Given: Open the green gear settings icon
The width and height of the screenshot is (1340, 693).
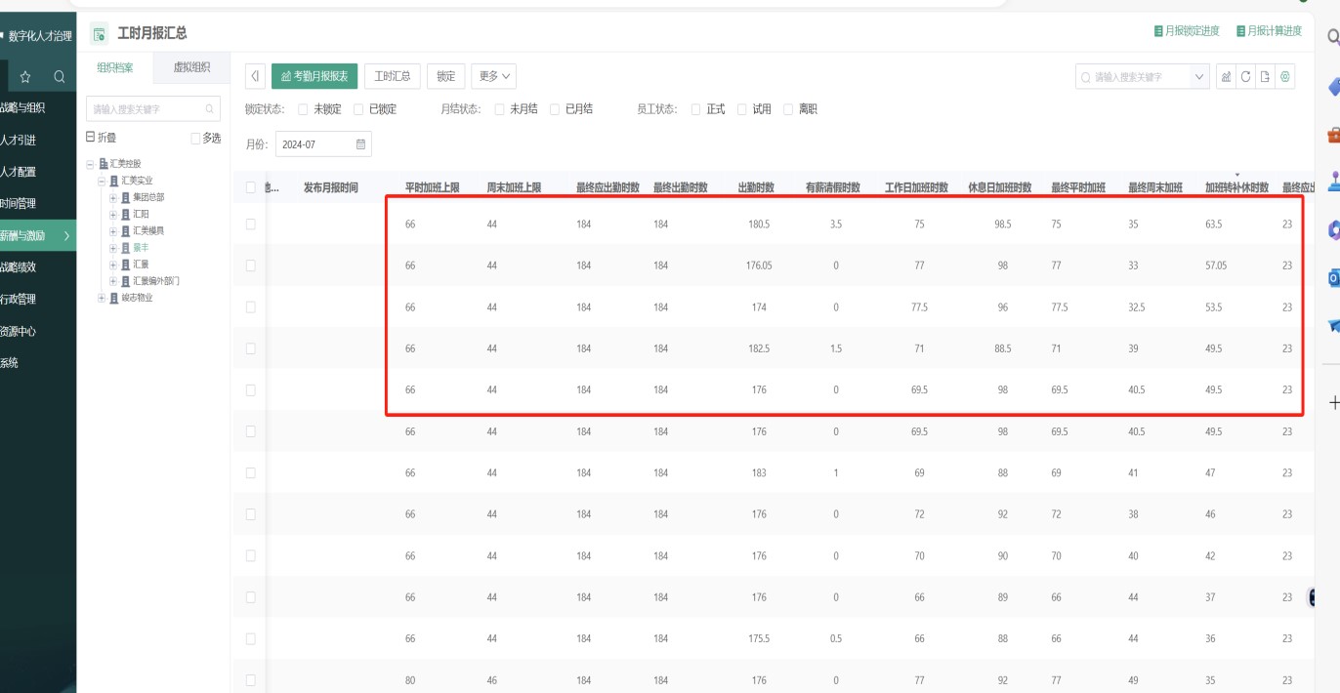Looking at the screenshot, I should pyautogui.click(x=1285, y=77).
